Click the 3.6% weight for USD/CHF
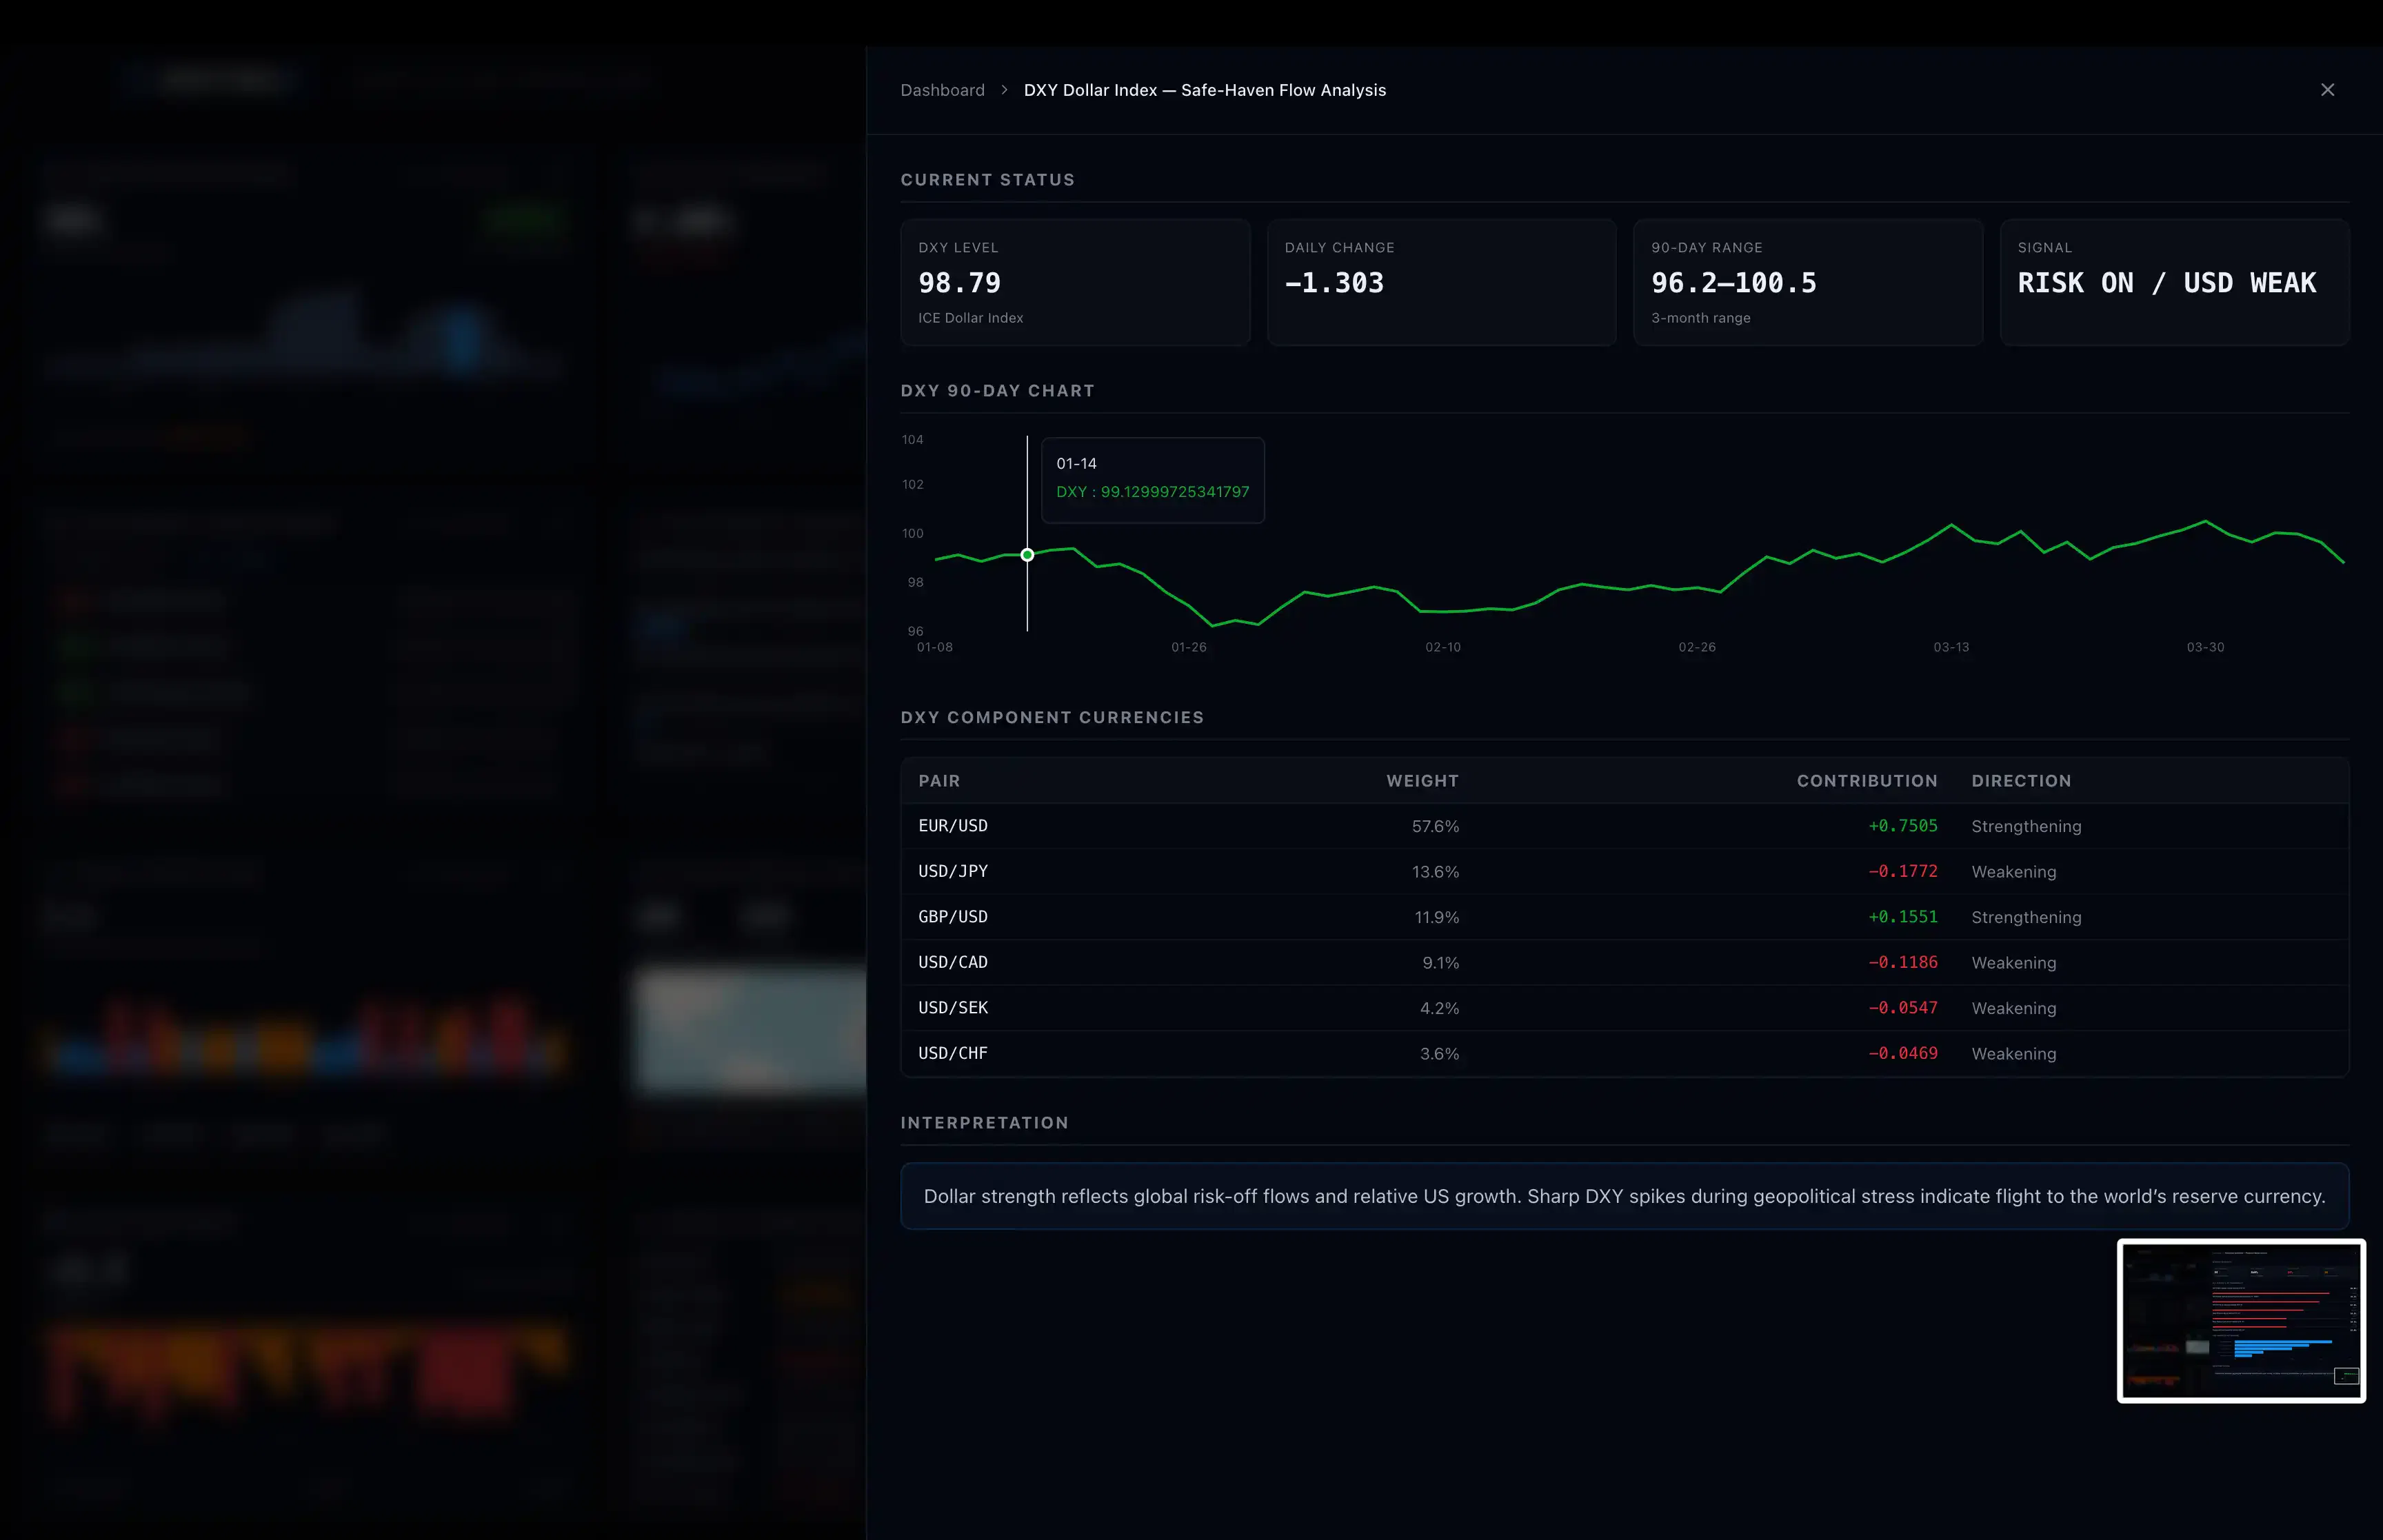 (x=1439, y=1054)
